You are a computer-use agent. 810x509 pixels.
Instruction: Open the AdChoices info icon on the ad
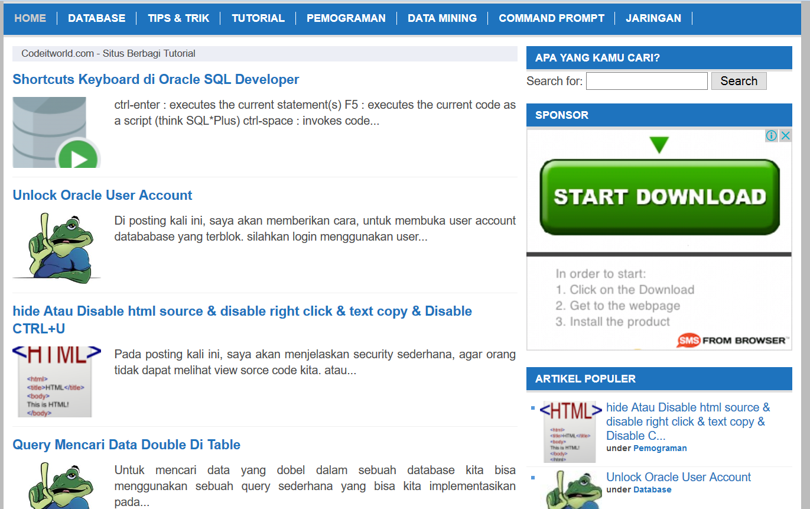click(771, 135)
